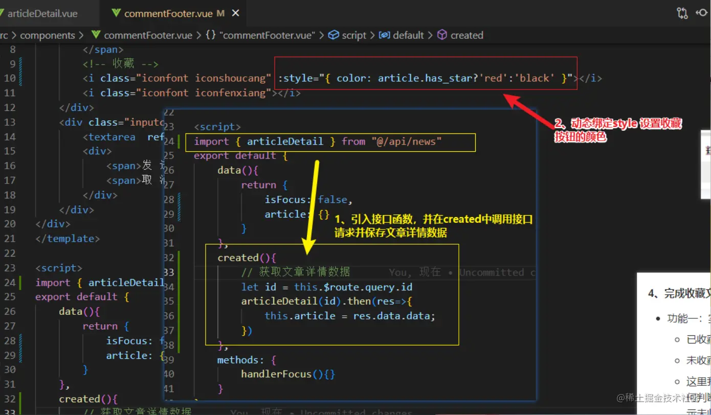Click line number 21 in the gutter
This screenshot has width=711, height=415.
pyautogui.click(x=10, y=239)
